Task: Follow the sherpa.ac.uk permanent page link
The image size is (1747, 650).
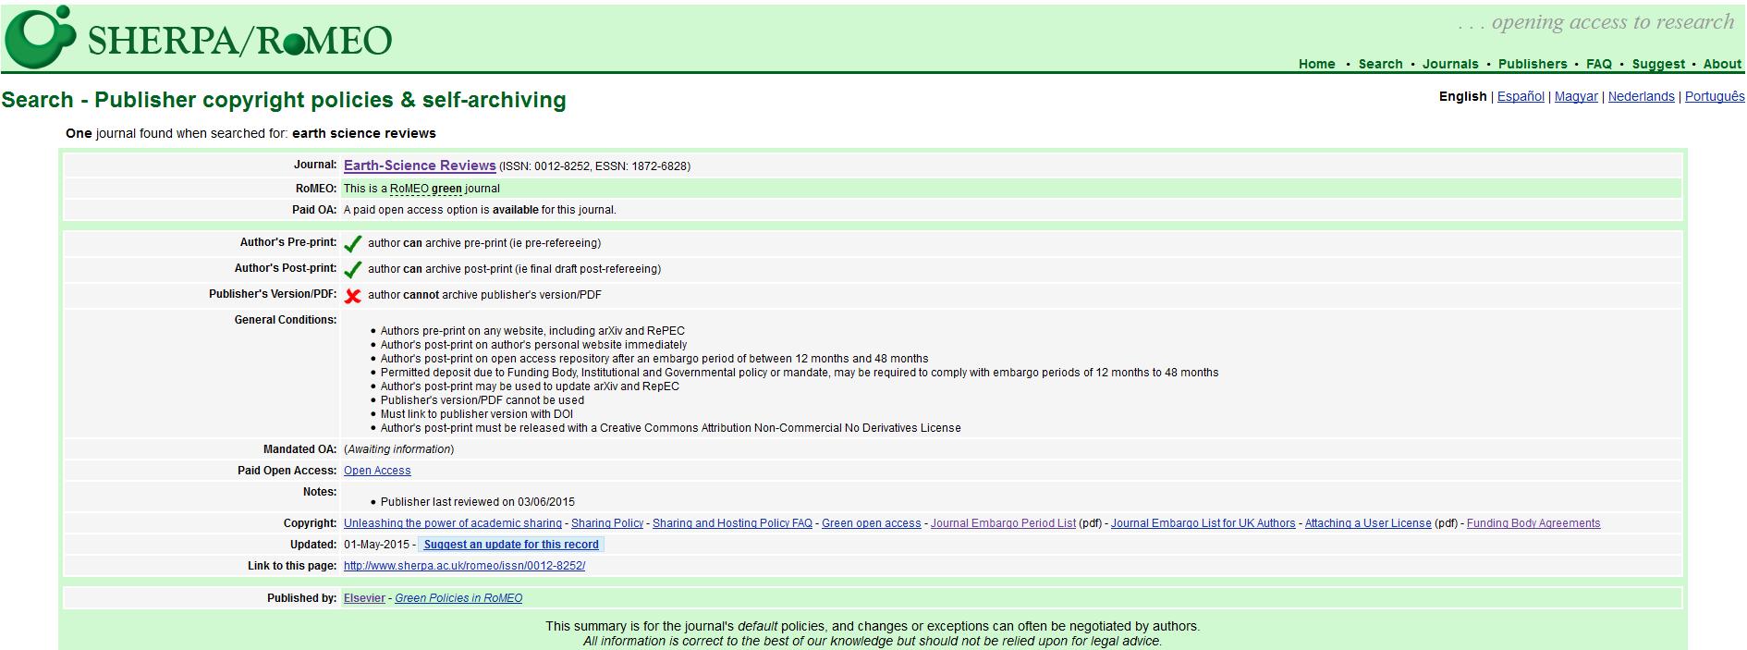Action: pos(464,566)
